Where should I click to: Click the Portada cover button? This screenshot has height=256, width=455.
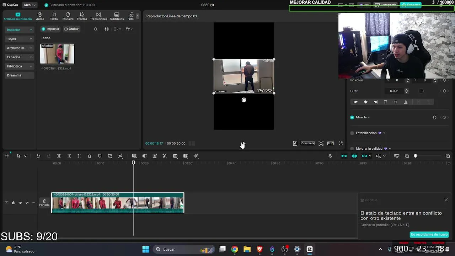point(44,203)
